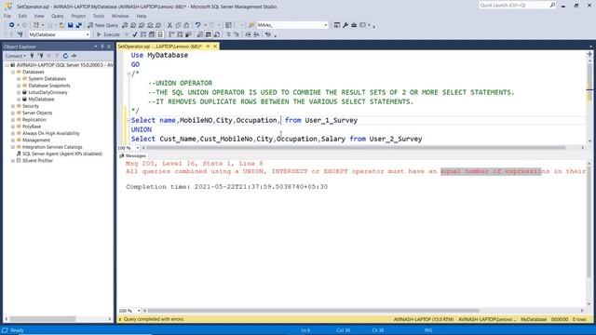
Task: Open the Help menu
Action: [142, 16]
